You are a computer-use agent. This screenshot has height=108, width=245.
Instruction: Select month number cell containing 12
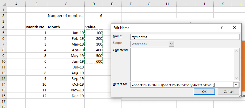(36, 96)
